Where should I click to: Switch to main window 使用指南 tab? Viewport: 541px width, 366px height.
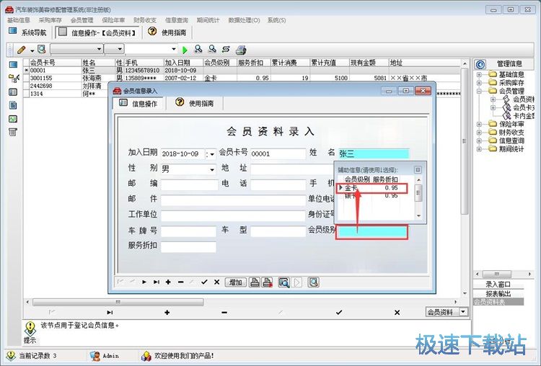pos(167,32)
